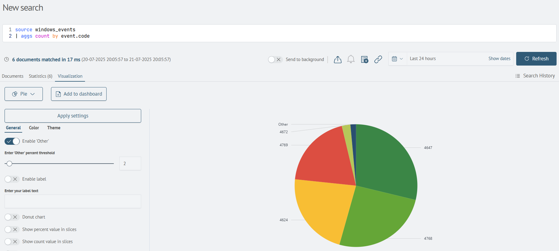Open the Color settings tab

point(34,128)
